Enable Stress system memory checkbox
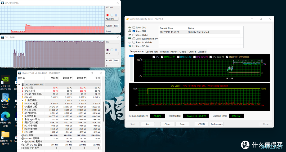Viewport: 286px width, 152px height. coord(134,39)
